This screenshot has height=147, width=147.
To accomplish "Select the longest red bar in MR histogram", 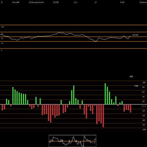I will [103, 116].
